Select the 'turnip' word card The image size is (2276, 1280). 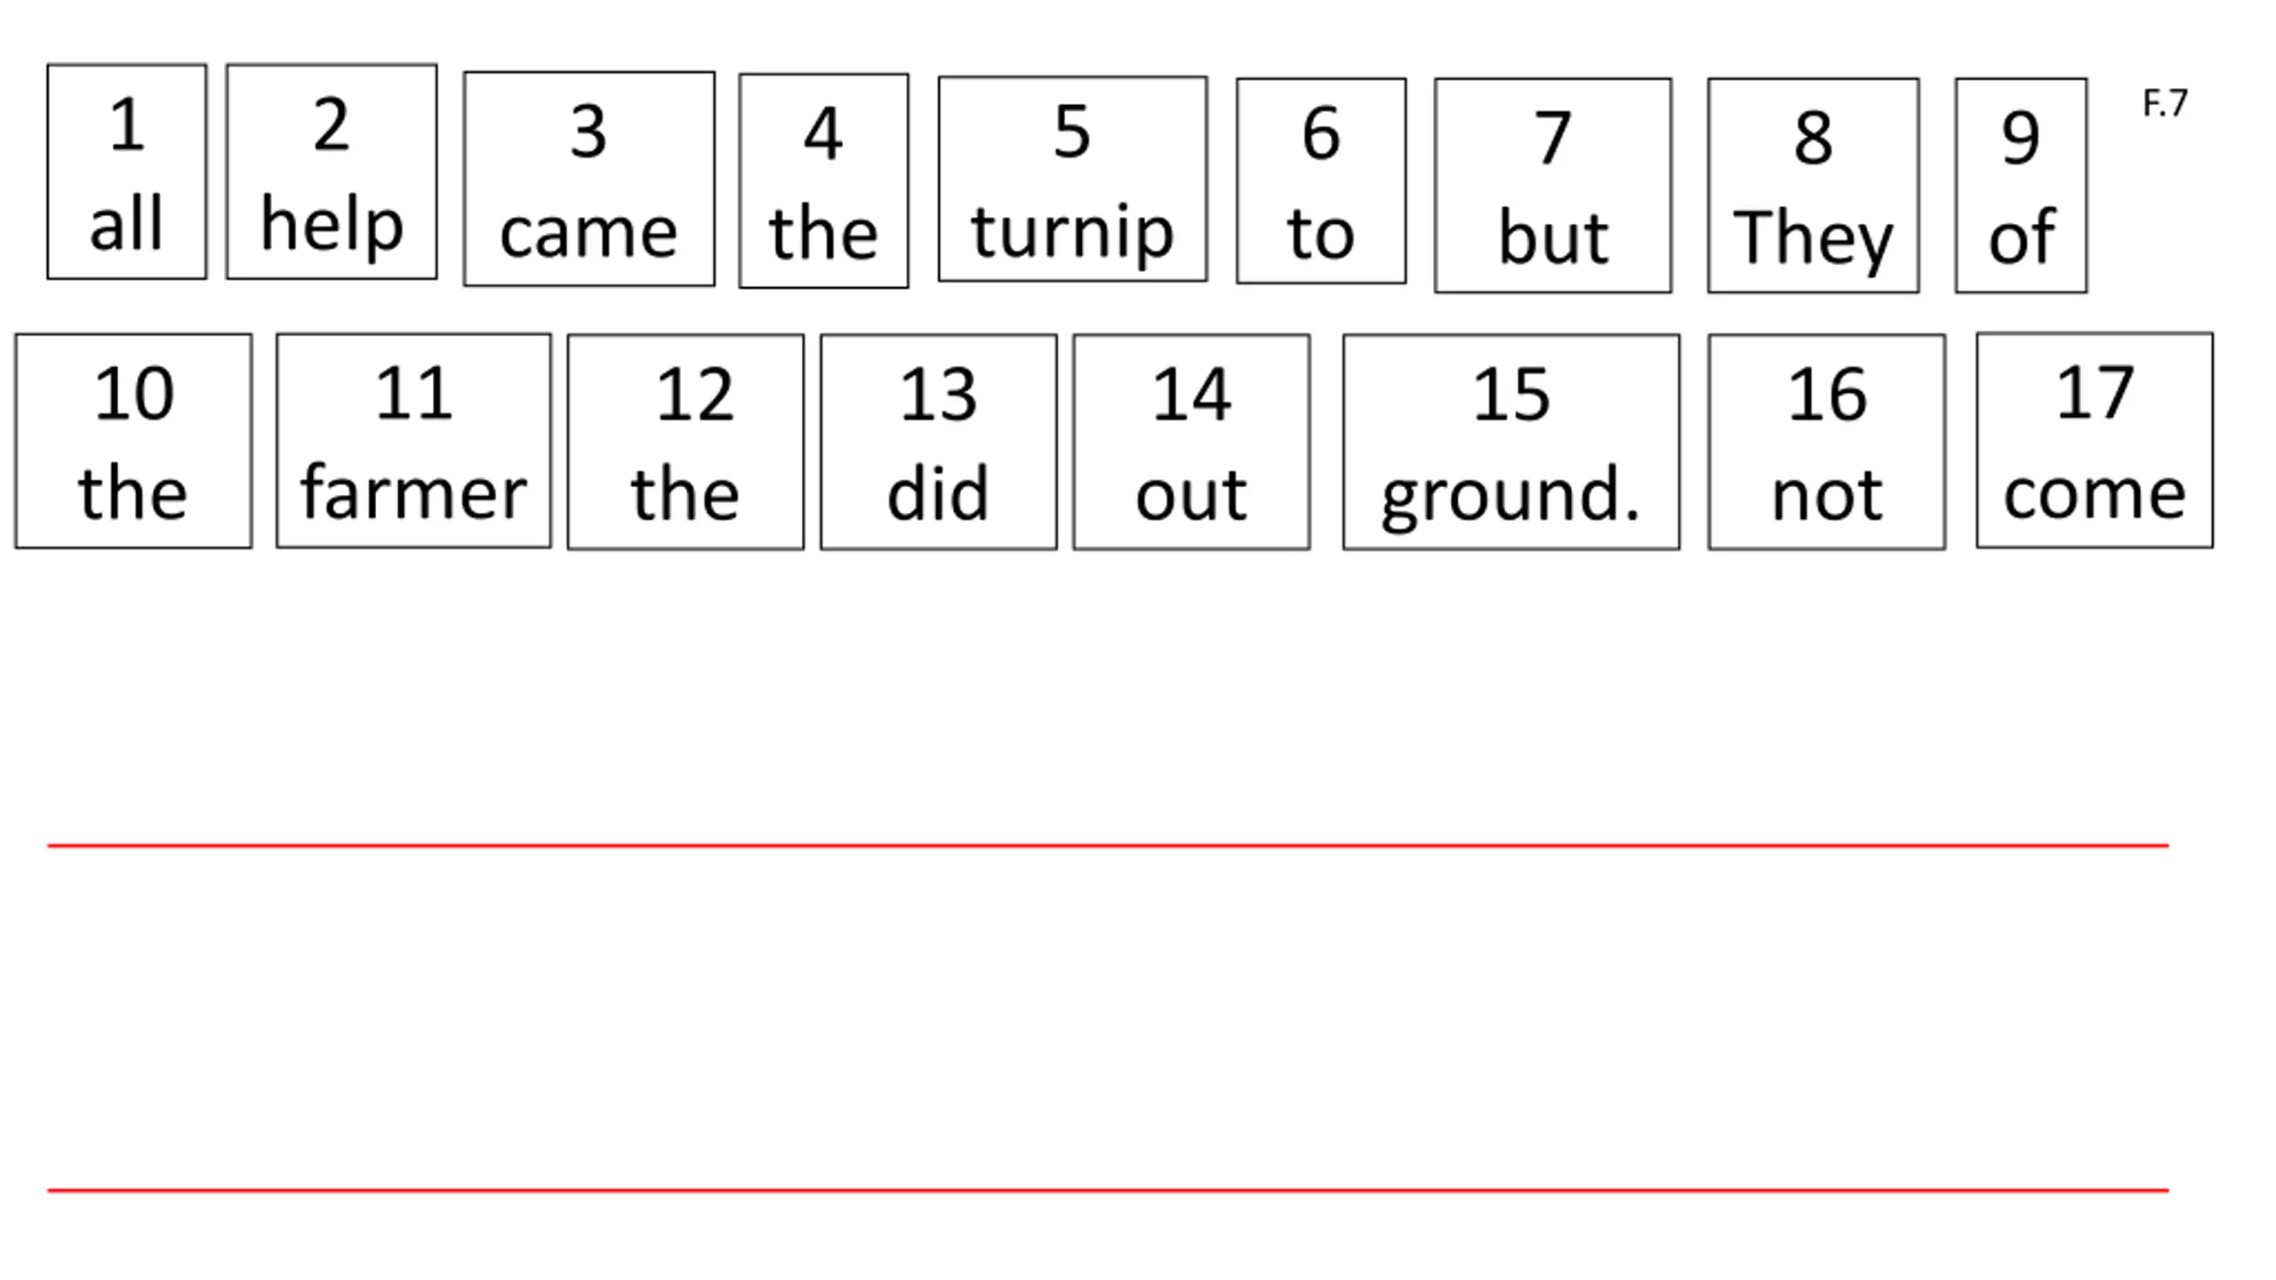click(1072, 179)
